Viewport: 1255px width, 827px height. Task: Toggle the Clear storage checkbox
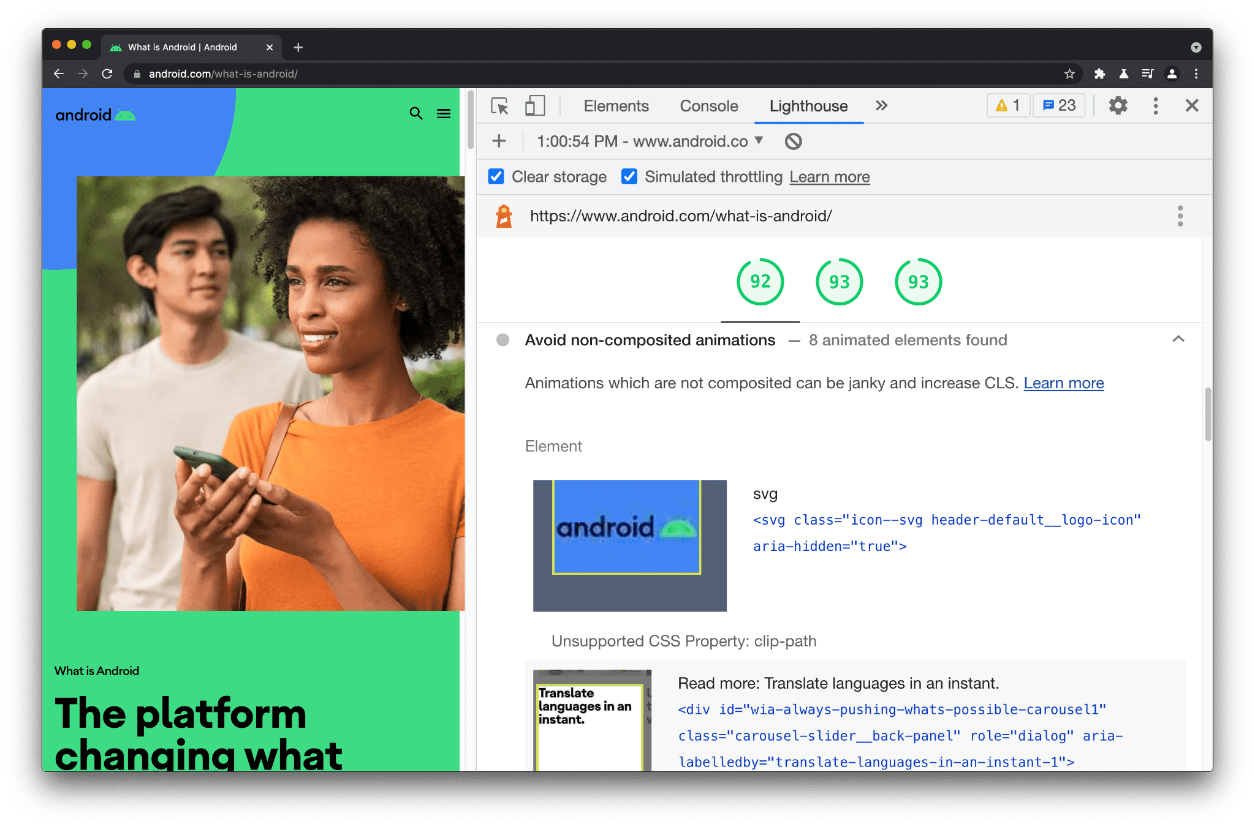(497, 178)
